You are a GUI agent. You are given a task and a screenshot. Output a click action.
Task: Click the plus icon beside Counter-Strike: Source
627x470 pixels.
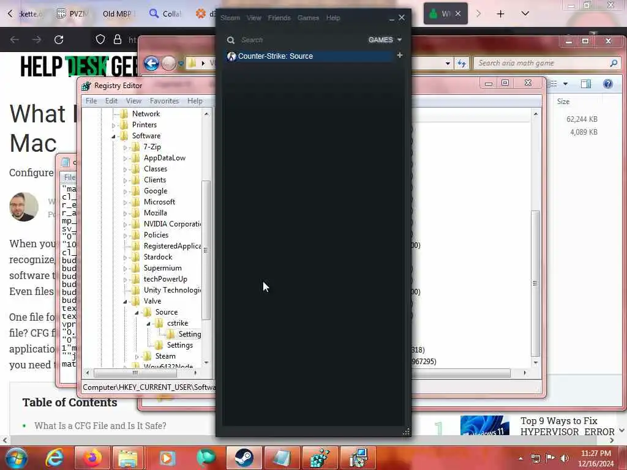point(399,56)
